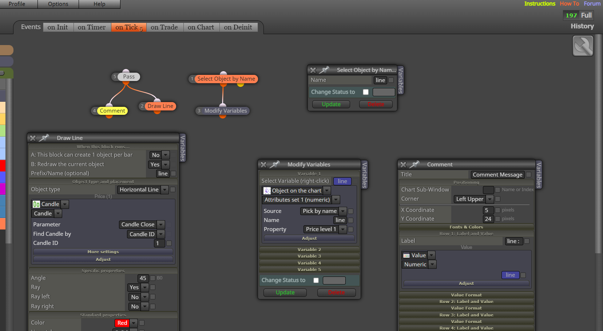This screenshot has height=331, width=603.
Task: Click the pin icon on Select Object panel
Action: (324, 70)
